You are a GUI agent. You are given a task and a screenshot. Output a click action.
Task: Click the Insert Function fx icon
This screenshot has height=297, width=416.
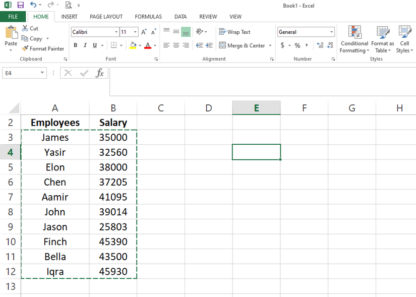(100, 73)
